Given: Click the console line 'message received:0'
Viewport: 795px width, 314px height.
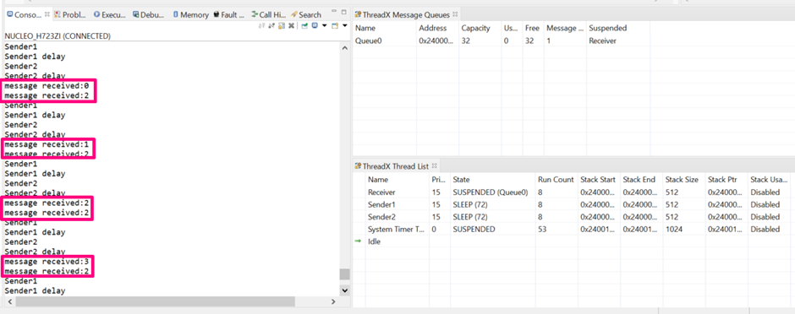Looking at the screenshot, I should 47,86.
